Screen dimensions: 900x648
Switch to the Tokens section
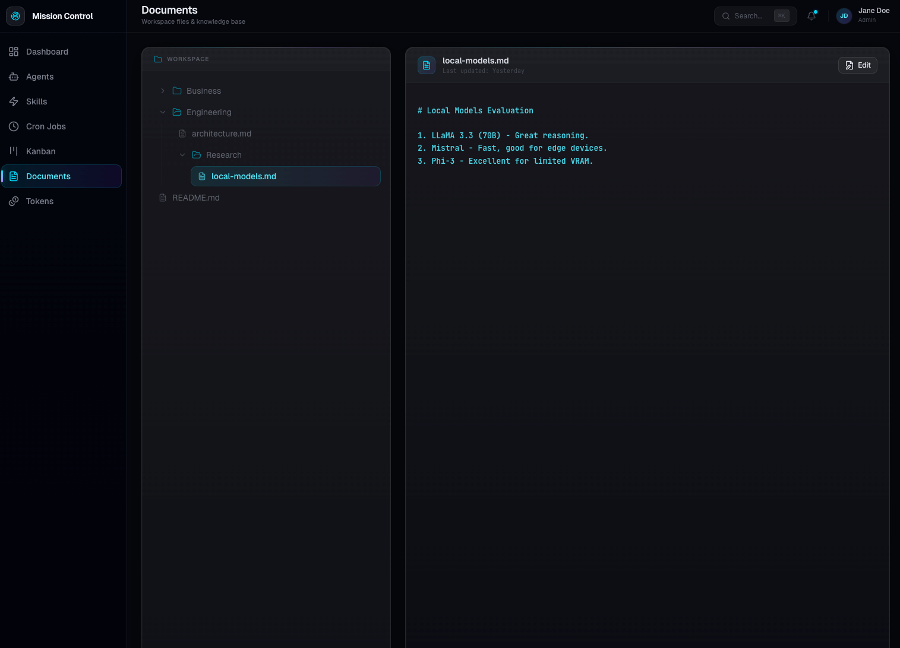39,201
